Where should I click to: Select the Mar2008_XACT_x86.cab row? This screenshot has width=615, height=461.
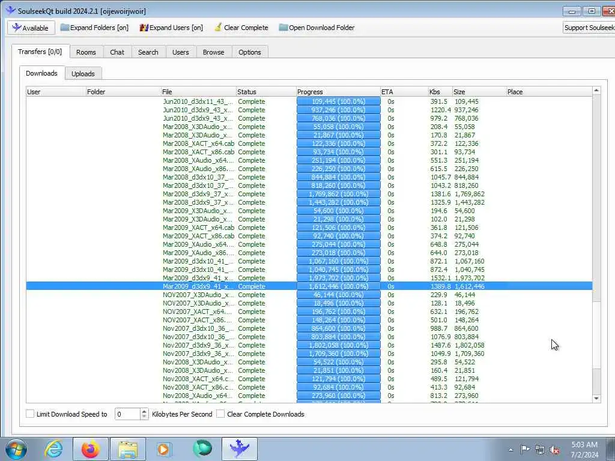point(309,152)
